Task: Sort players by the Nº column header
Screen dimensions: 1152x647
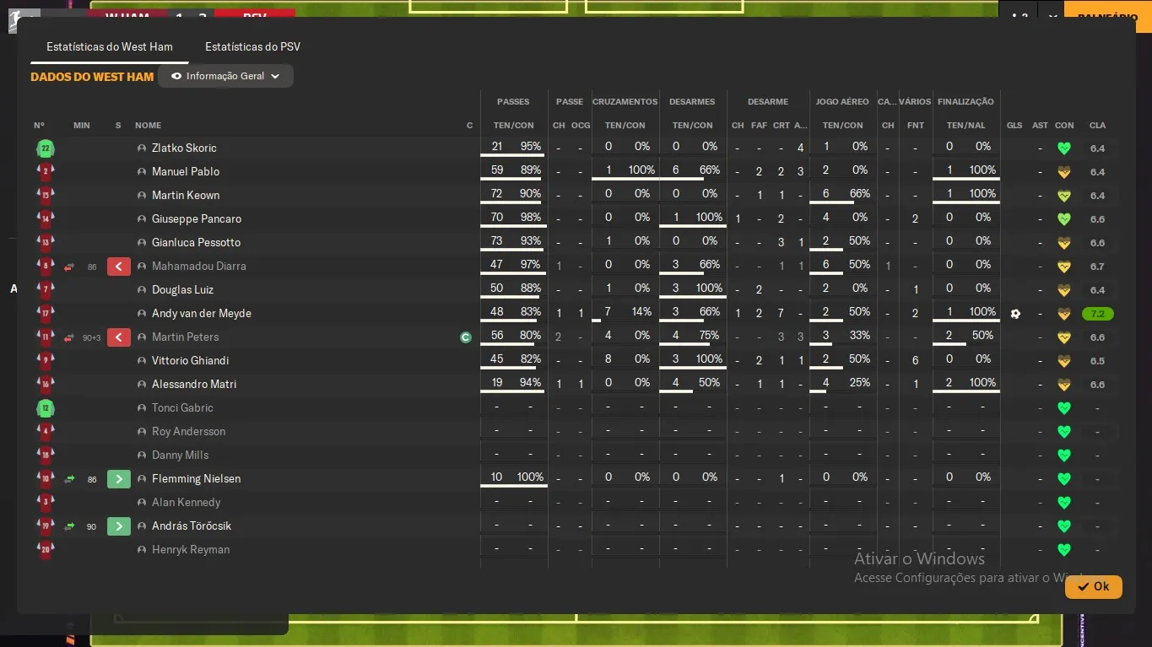Action: 39,126
